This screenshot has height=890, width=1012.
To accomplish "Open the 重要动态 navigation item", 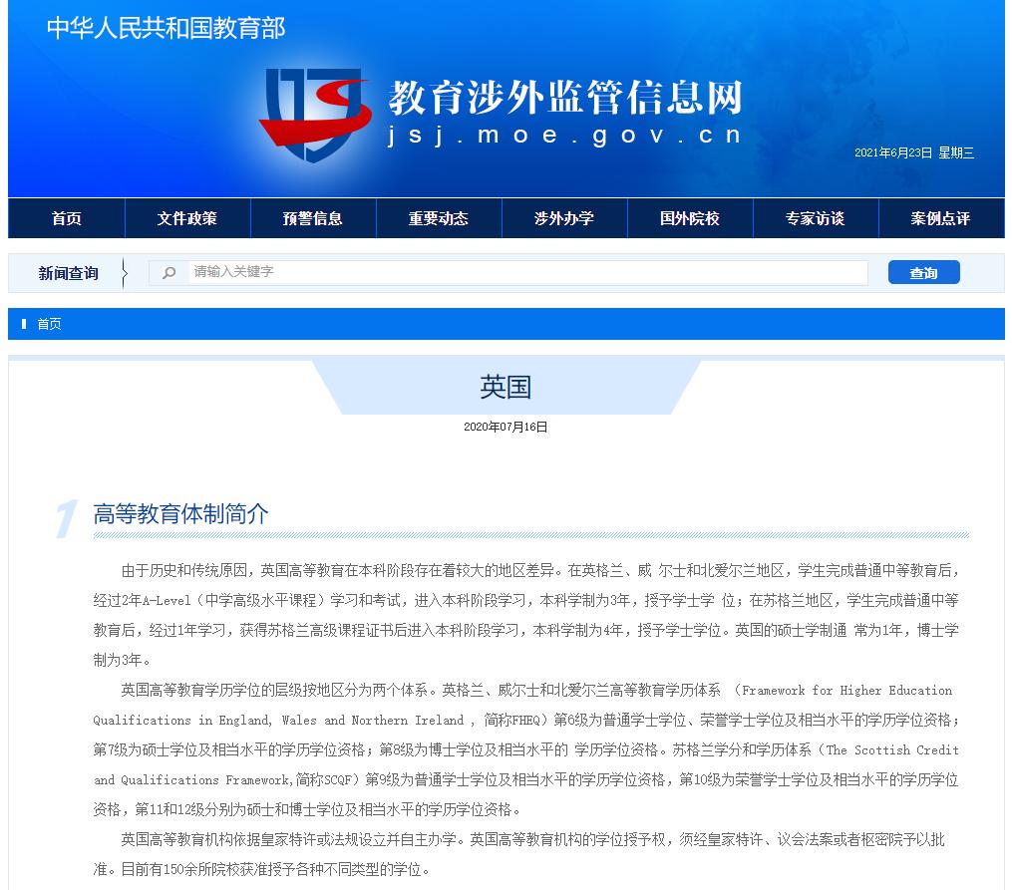I will coord(438,217).
